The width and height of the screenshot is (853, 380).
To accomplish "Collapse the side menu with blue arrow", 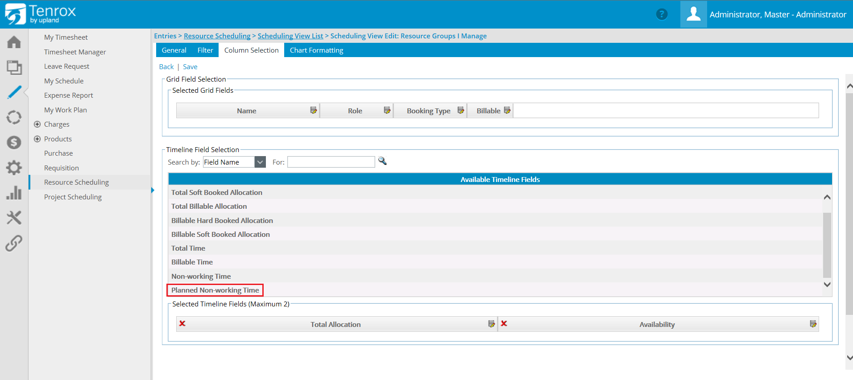I will tap(153, 190).
